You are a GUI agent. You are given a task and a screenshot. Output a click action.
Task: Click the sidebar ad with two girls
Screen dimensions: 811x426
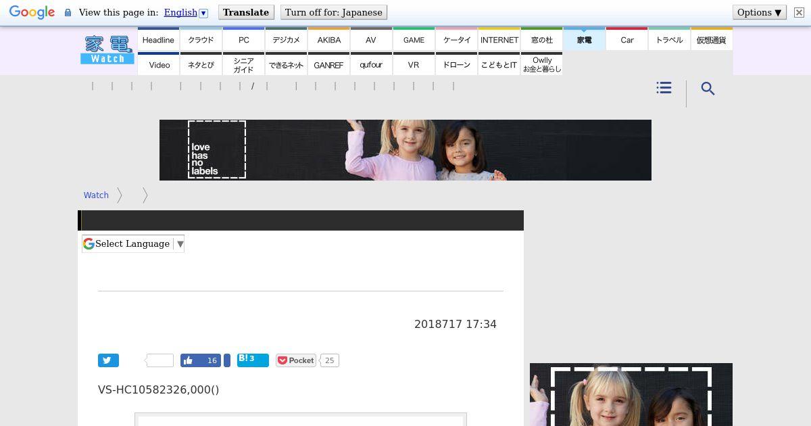631,395
